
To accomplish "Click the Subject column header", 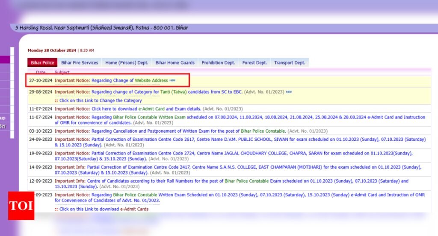I will tap(62, 73).
